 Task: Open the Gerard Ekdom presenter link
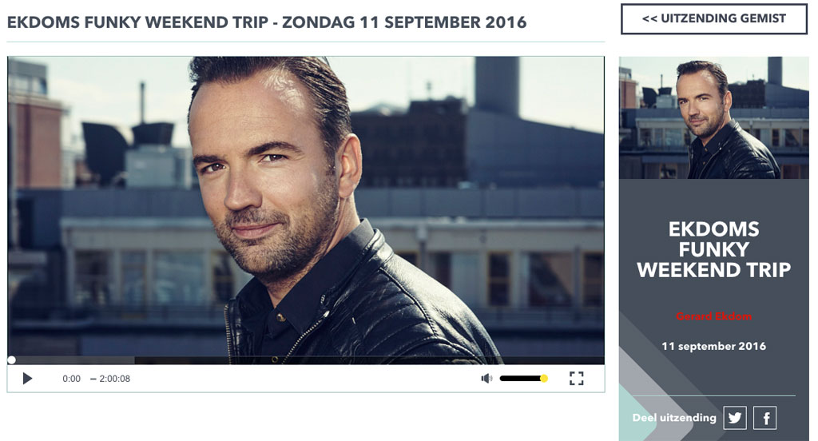pos(713,316)
